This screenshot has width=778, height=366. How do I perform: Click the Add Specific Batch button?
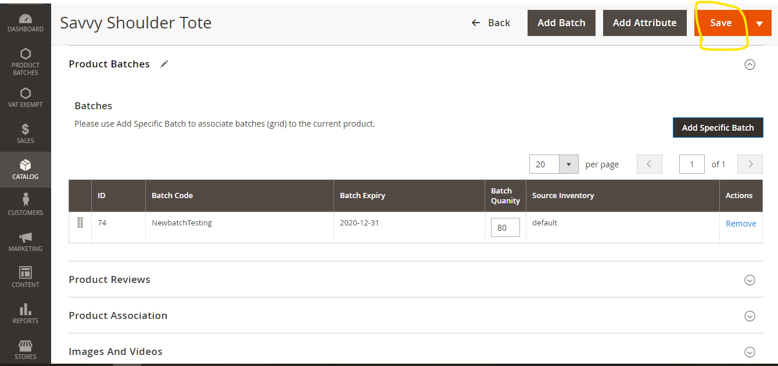pos(718,128)
